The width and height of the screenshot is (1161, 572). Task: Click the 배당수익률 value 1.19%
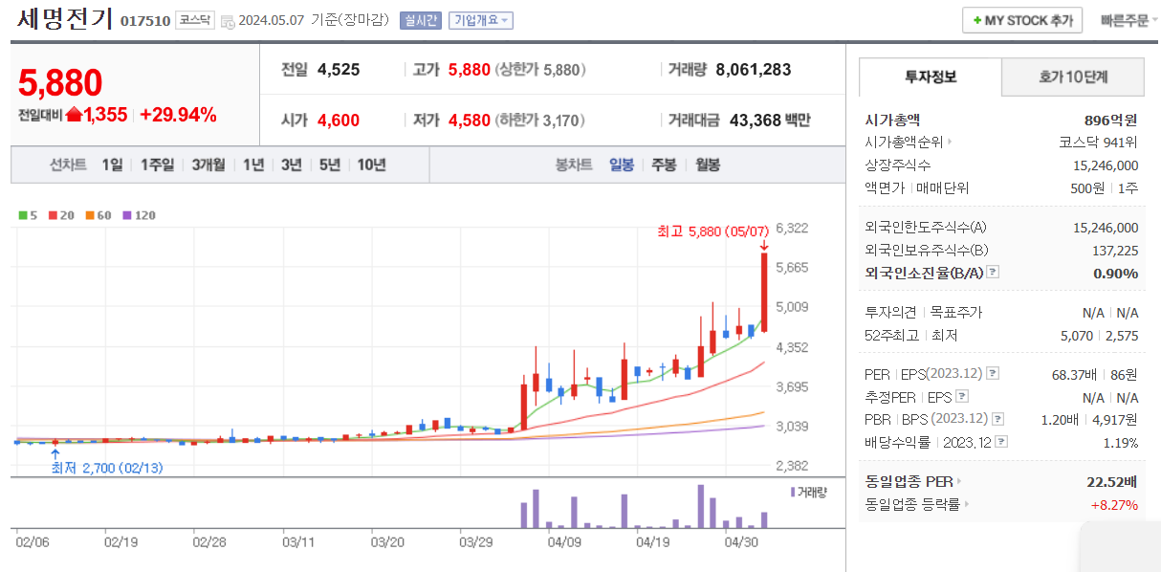click(1119, 442)
